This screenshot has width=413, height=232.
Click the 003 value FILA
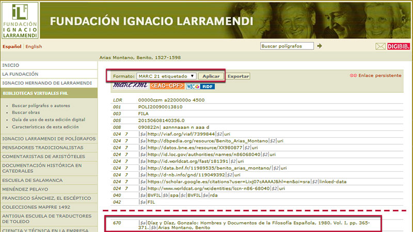pyautogui.click(x=144, y=113)
